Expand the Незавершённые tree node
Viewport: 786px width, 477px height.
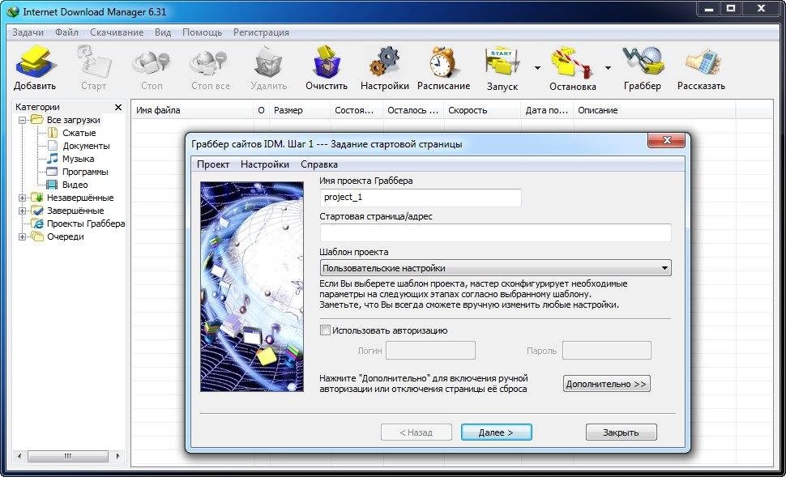(x=22, y=198)
